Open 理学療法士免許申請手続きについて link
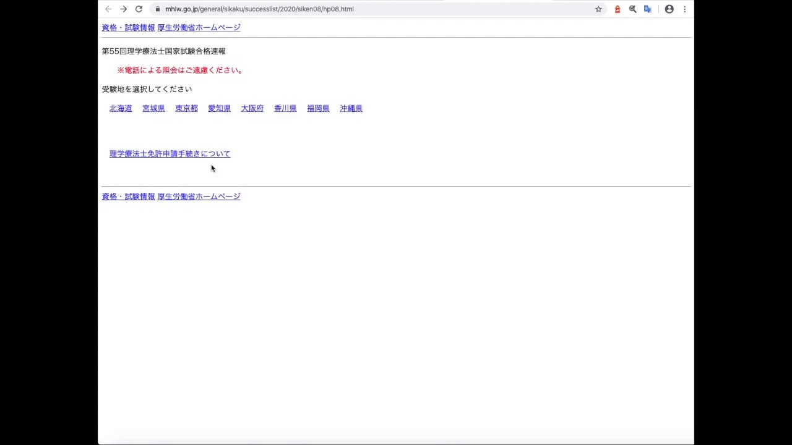 tap(170, 153)
